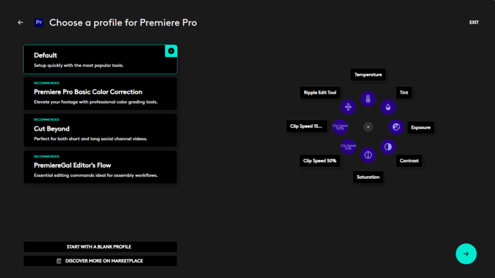Select the Ripple Edit Tool icon
495x278 pixels.
coord(348,107)
